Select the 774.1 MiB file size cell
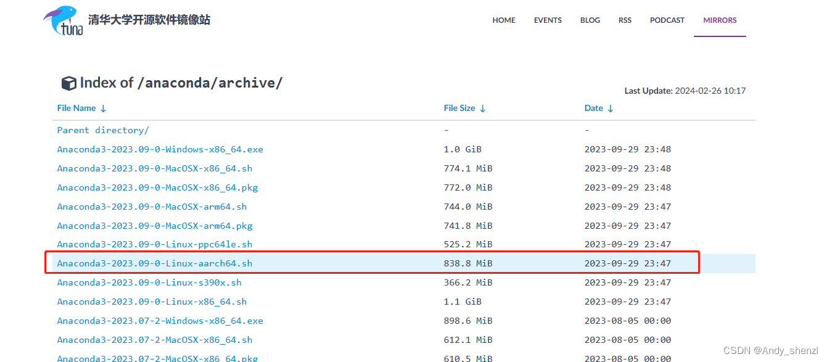The height and width of the screenshot is (362, 827). click(x=468, y=168)
